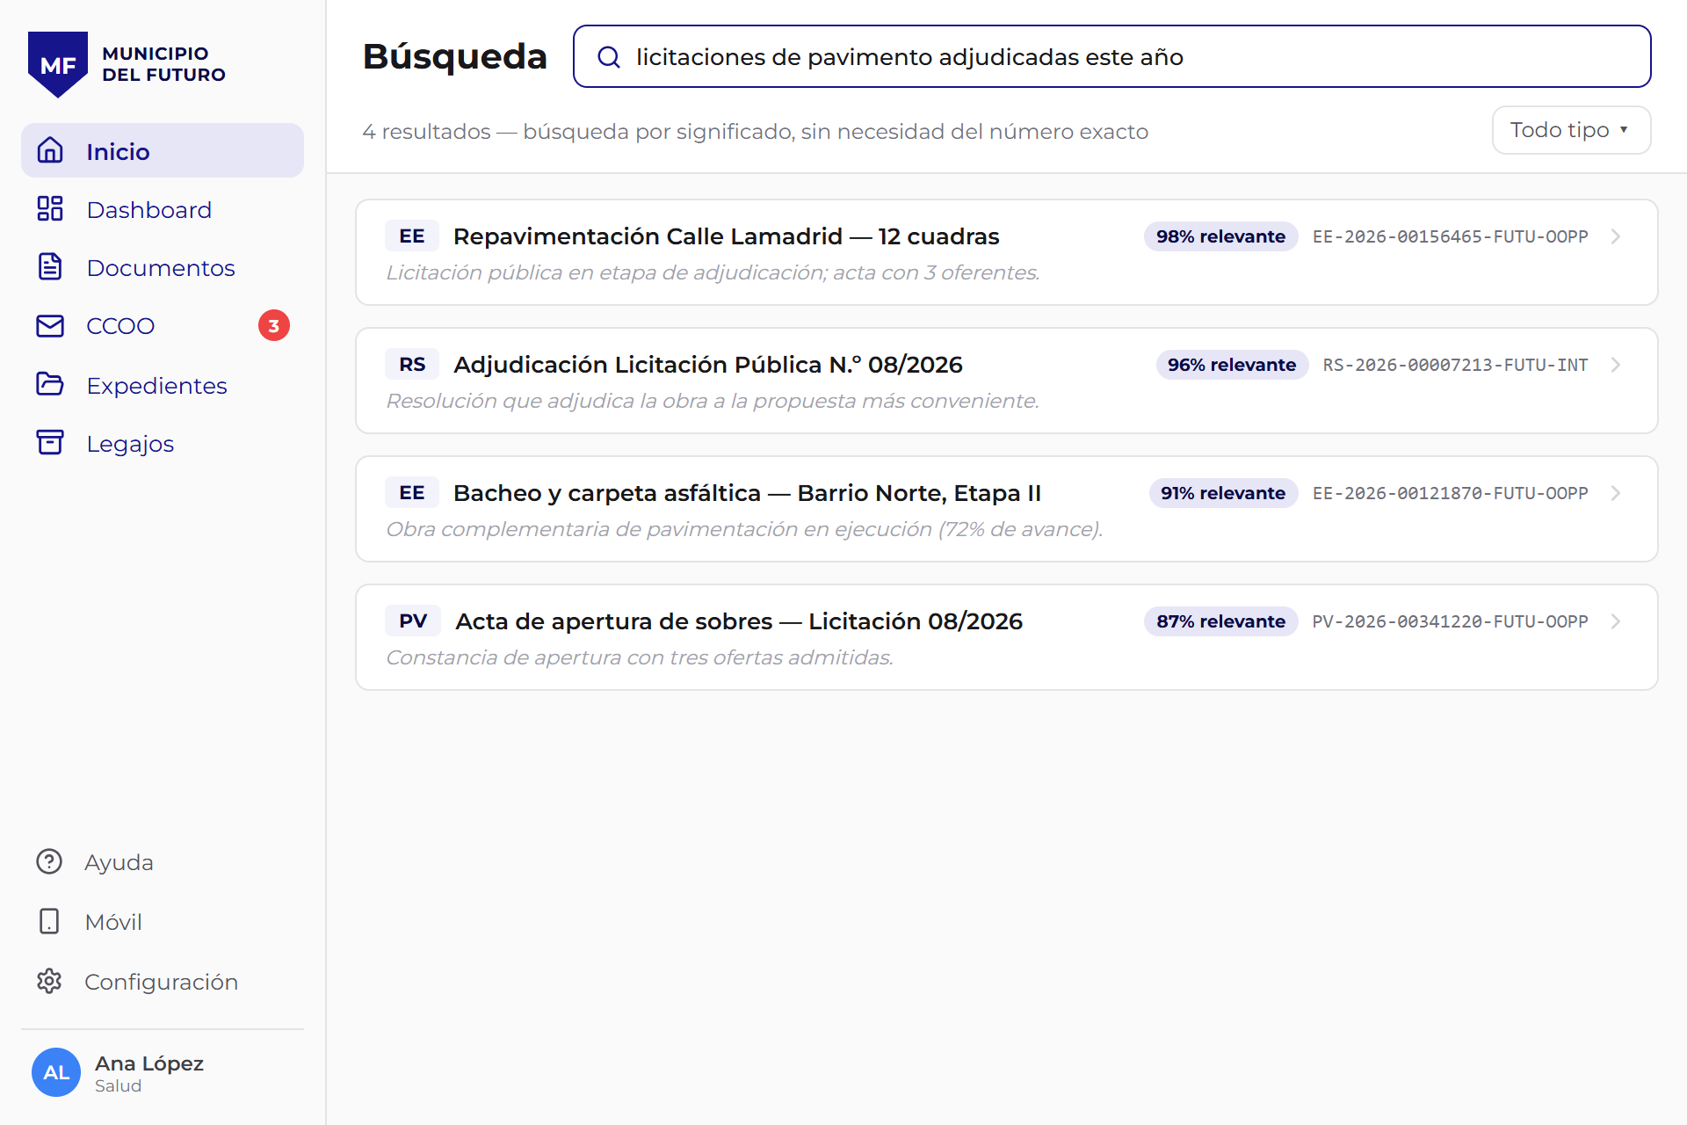Open Dashboard menu item
Screen dimensions: 1687x1125
(163, 209)
